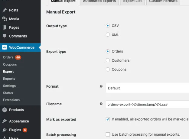Viewport: 189px width, 139px height.
Task: Go to WooCommerce Reports submenu
Action: coord(9,79)
